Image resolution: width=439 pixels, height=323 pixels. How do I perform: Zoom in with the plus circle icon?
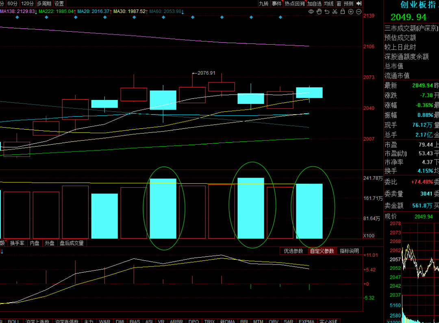click(x=350, y=11)
